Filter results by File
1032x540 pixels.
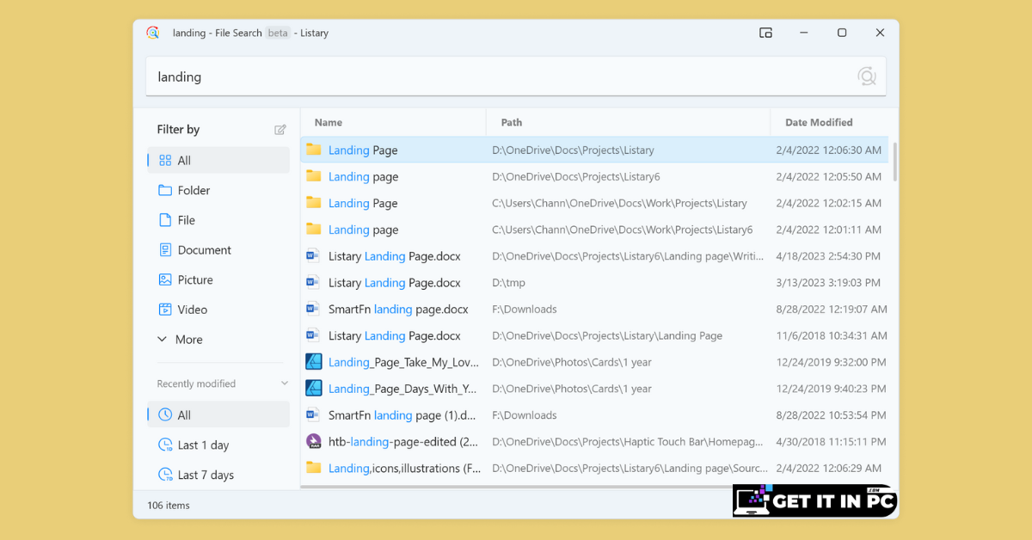pos(219,220)
